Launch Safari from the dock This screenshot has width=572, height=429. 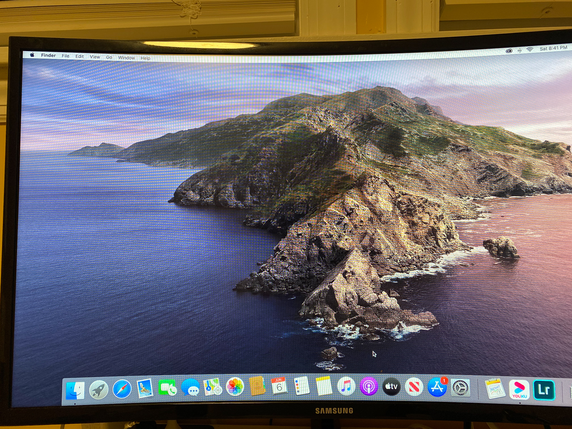(x=122, y=389)
